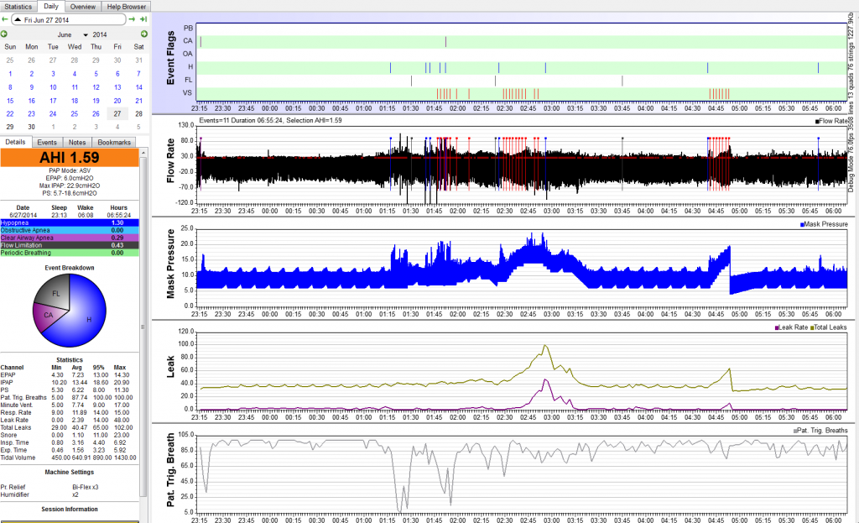This screenshot has height=523, width=859.
Task: Go to the previous day arrow
Action: [4, 18]
